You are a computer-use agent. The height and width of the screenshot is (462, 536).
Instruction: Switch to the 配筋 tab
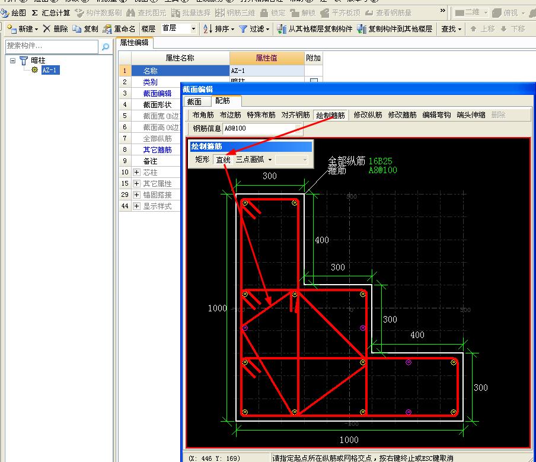tap(223, 101)
